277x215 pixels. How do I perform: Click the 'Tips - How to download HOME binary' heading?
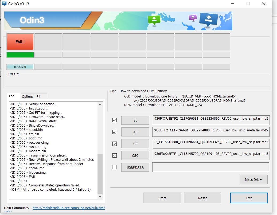(138, 91)
